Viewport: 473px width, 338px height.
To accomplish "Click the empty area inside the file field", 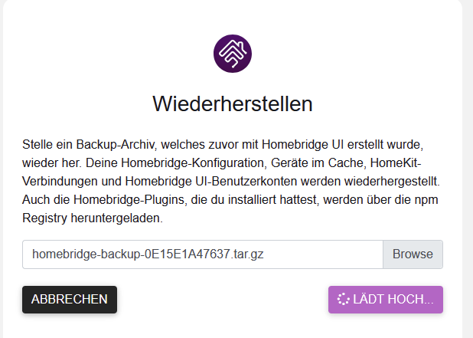I will (323, 254).
